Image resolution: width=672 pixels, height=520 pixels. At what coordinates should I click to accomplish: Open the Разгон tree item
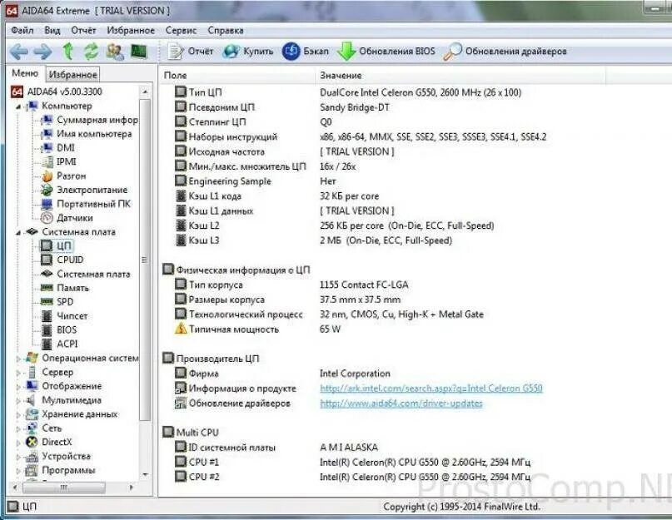[63, 176]
